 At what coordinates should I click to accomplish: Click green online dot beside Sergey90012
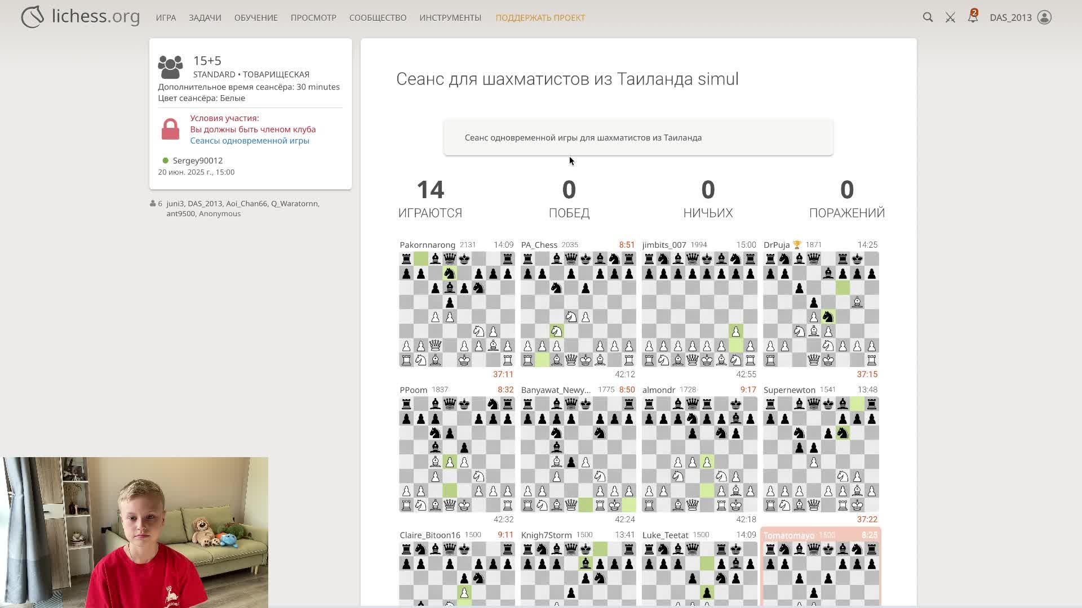165,160
